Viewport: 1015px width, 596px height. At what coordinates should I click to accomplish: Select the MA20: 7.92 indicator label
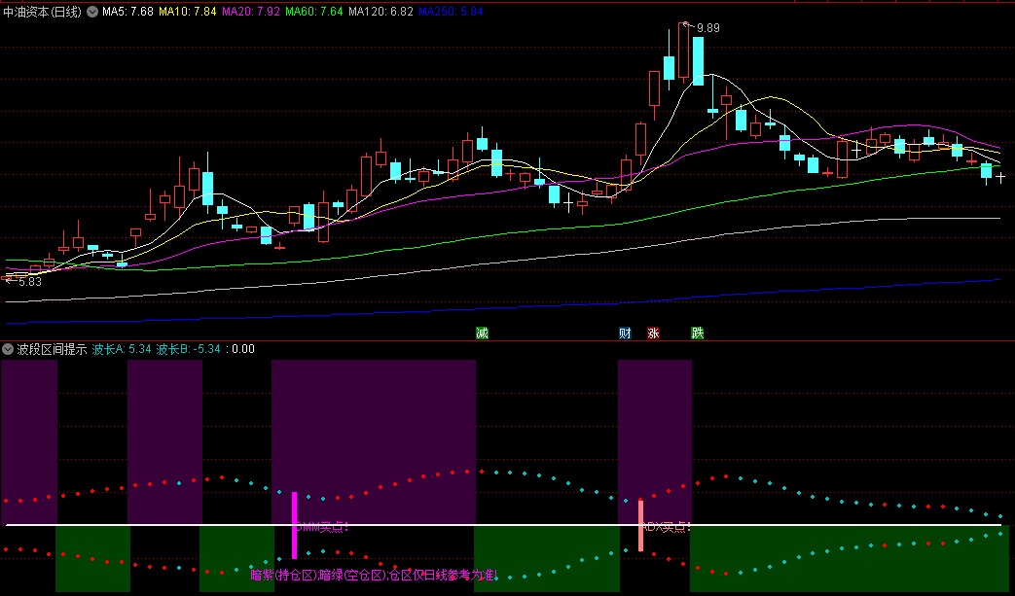tap(250, 12)
